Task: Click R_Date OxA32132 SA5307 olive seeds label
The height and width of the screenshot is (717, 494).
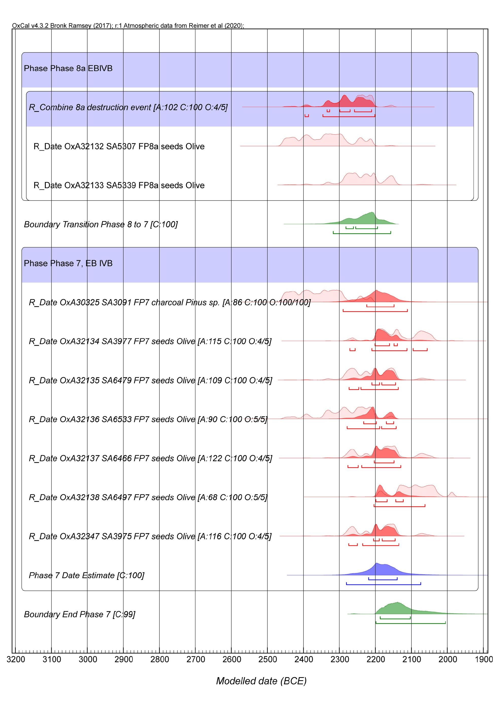Action: pos(119,146)
